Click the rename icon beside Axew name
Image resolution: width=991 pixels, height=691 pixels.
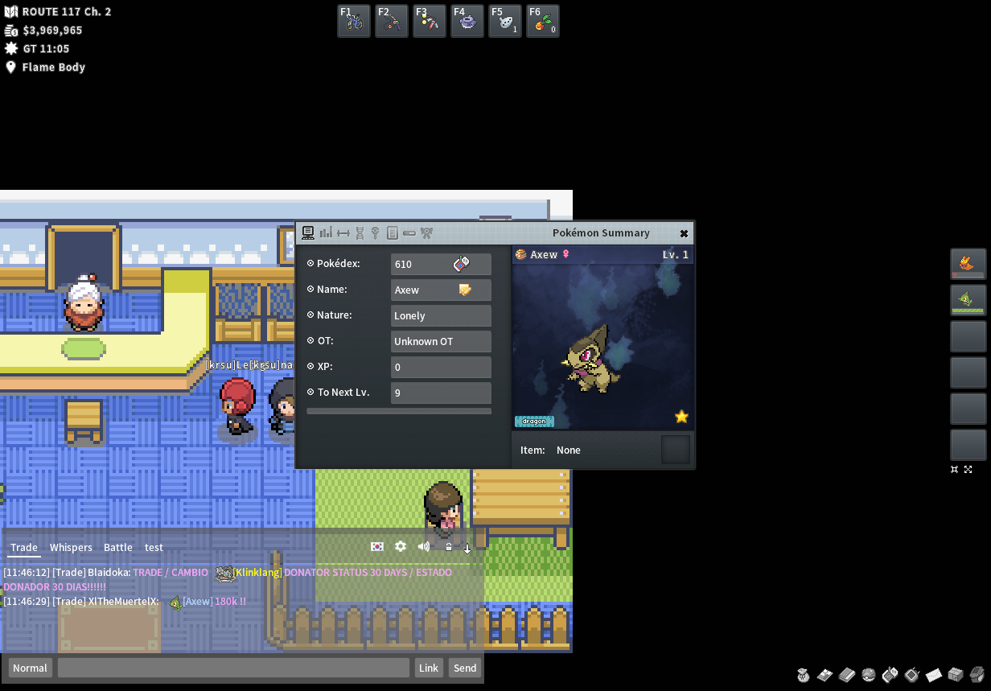click(465, 290)
